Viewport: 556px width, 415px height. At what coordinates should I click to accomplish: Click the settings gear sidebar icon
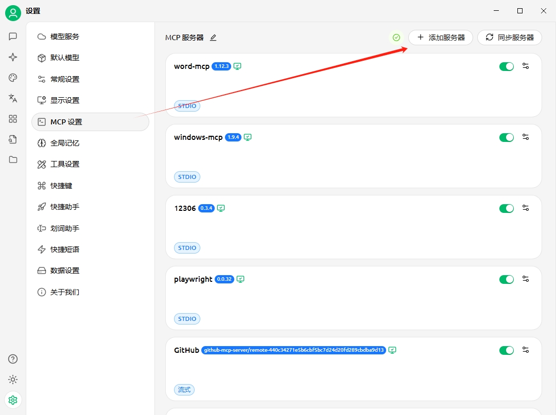pyautogui.click(x=13, y=400)
